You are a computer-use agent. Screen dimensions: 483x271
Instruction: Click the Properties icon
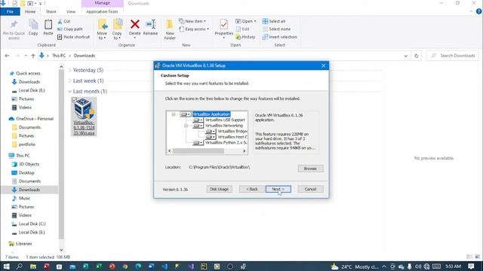(224, 25)
